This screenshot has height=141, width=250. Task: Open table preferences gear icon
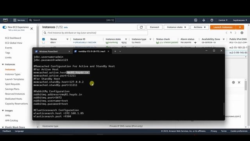click(242, 33)
